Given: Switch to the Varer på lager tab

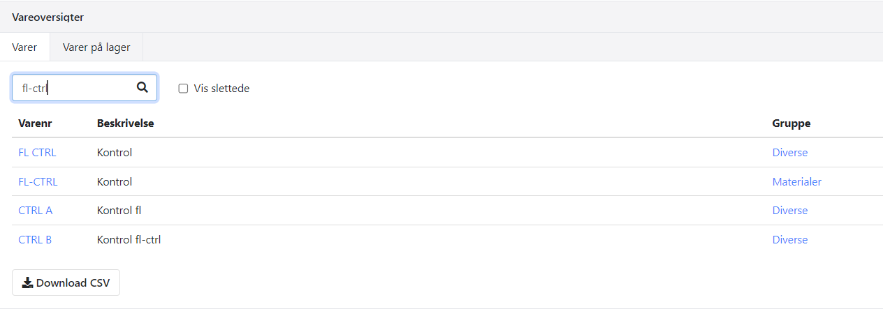Looking at the screenshot, I should 96,48.
